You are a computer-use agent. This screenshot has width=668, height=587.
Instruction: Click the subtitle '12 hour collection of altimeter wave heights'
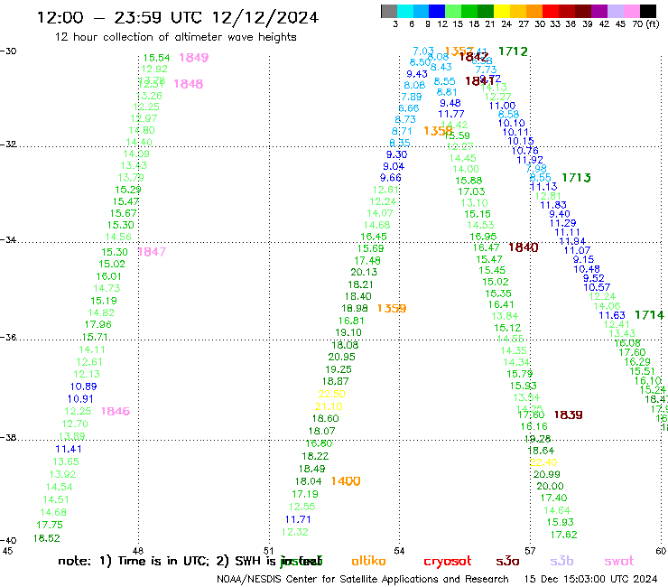tap(175, 37)
